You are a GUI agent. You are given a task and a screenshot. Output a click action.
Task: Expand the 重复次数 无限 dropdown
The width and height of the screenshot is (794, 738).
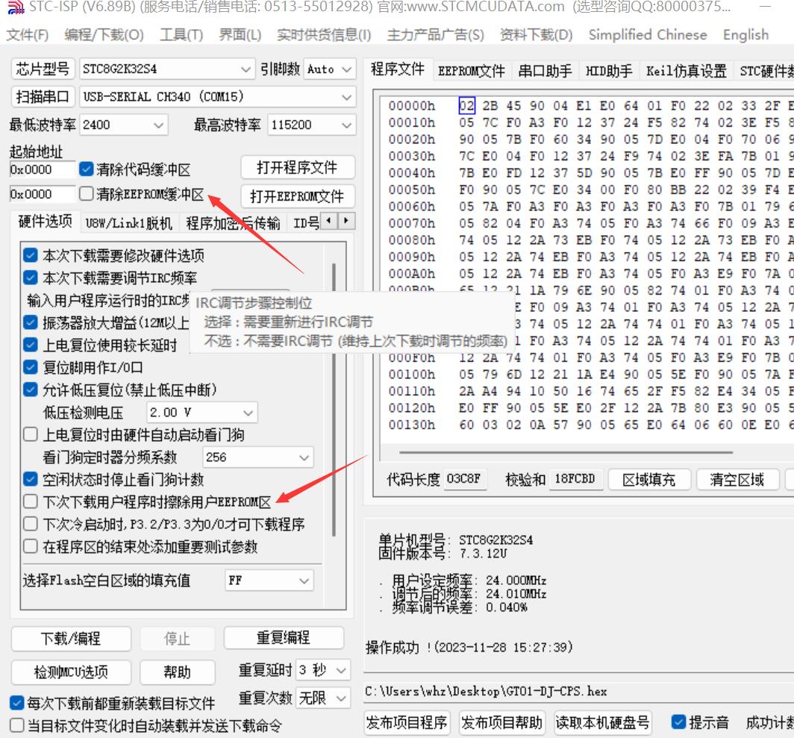coord(341,698)
